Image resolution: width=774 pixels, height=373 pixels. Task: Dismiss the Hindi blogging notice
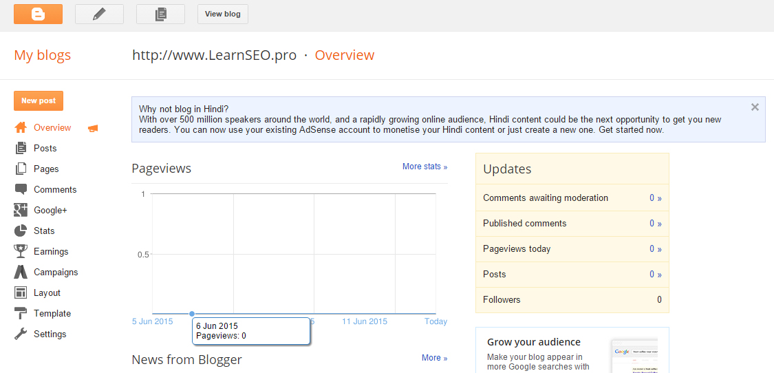[x=755, y=107]
